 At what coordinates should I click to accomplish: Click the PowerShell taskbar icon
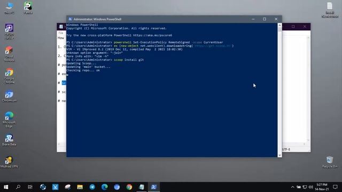tap(154, 187)
